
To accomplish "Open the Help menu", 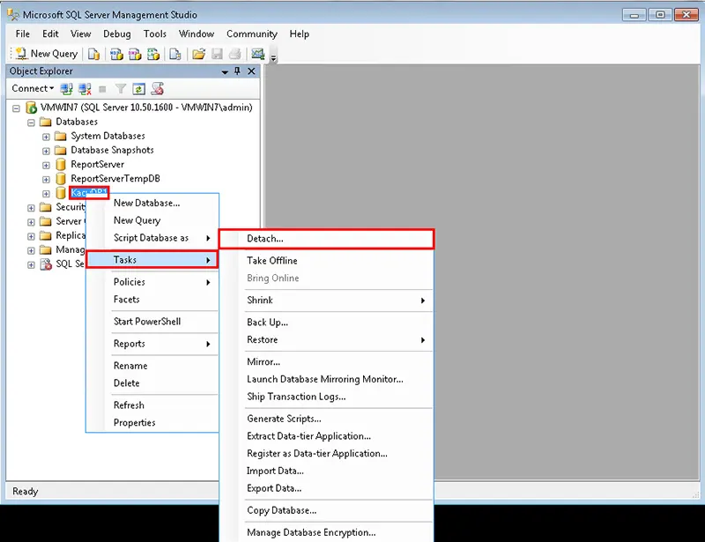I will pyautogui.click(x=299, y=33).
